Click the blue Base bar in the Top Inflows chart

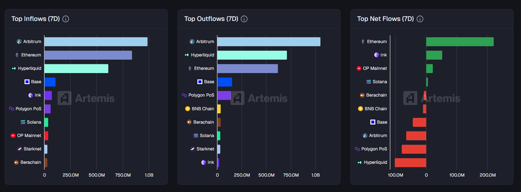[x=50, y=82]
